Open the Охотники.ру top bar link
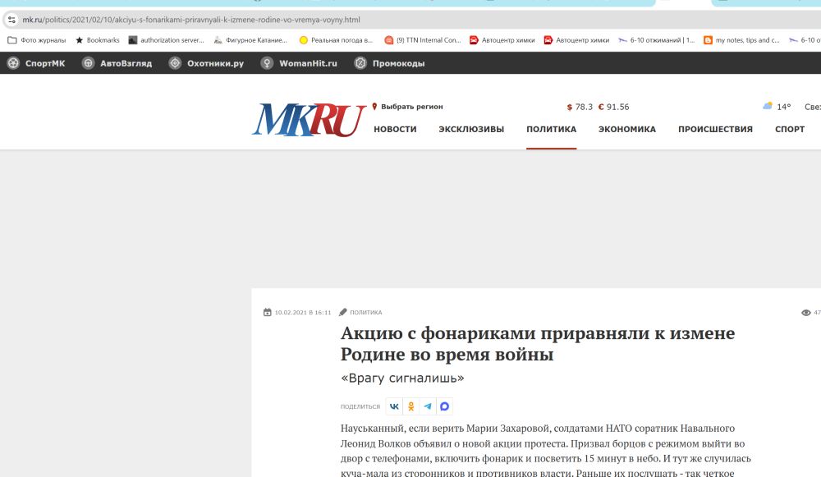Screen dimensions: 821x477 (x=205, y=63)
